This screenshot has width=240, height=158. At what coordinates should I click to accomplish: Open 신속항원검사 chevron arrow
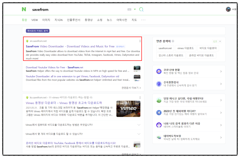pyautogui.click(x=221, y=84)
